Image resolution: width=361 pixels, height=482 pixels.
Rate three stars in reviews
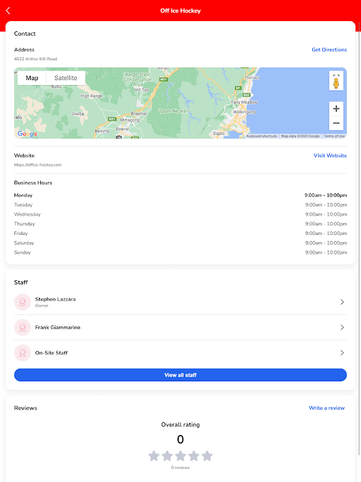180,456
